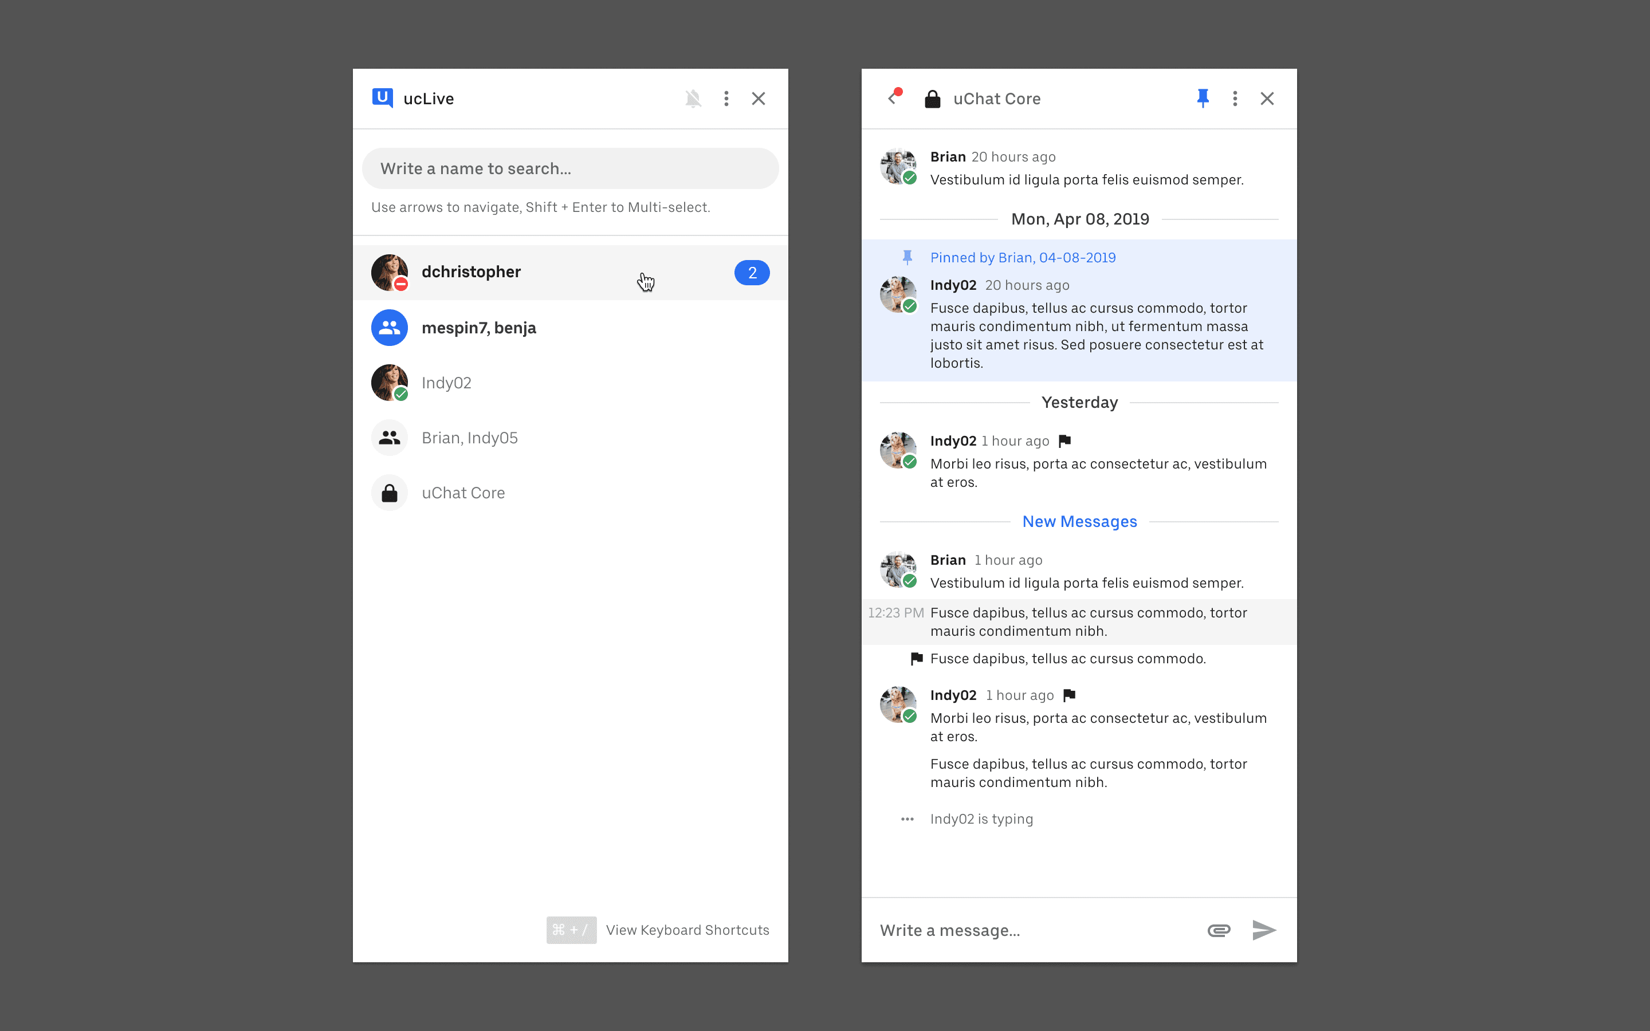Open the mespin7, benja group chat
This screenshot has height=1031, width=1650.
click(x=570, y=328)
